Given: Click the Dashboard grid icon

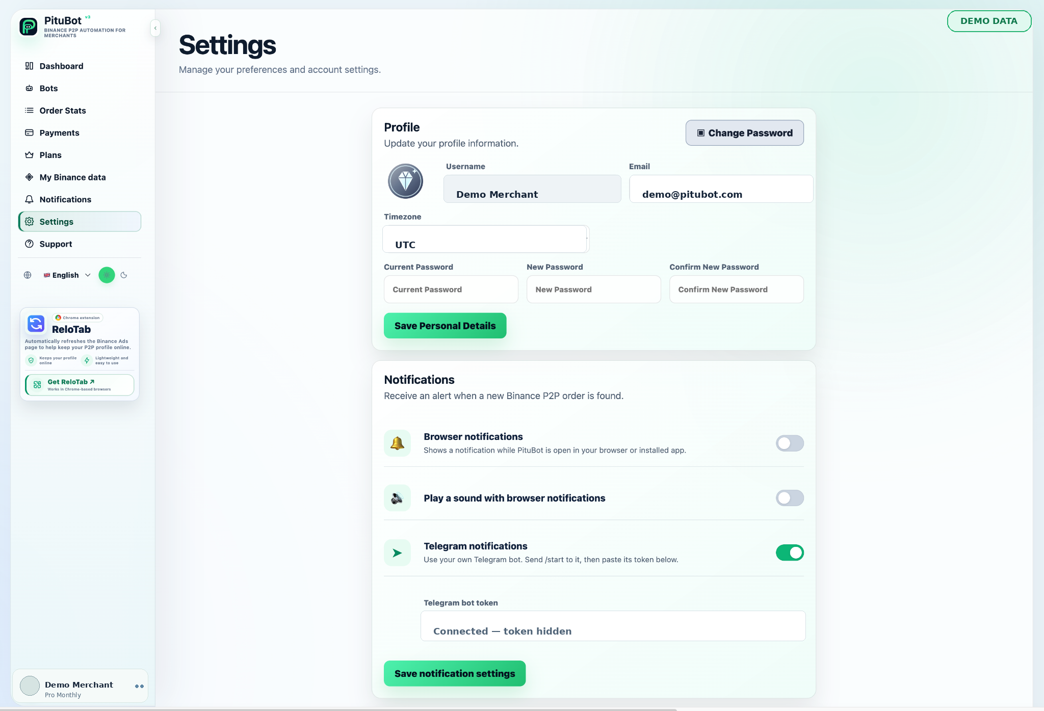Looking at the screenshot, I should [x=29, y=66].
